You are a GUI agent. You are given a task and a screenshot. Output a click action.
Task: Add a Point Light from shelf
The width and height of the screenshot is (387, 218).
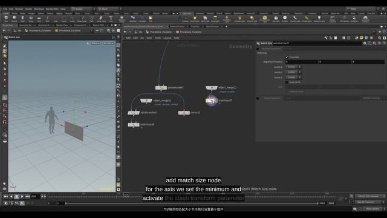195,19
